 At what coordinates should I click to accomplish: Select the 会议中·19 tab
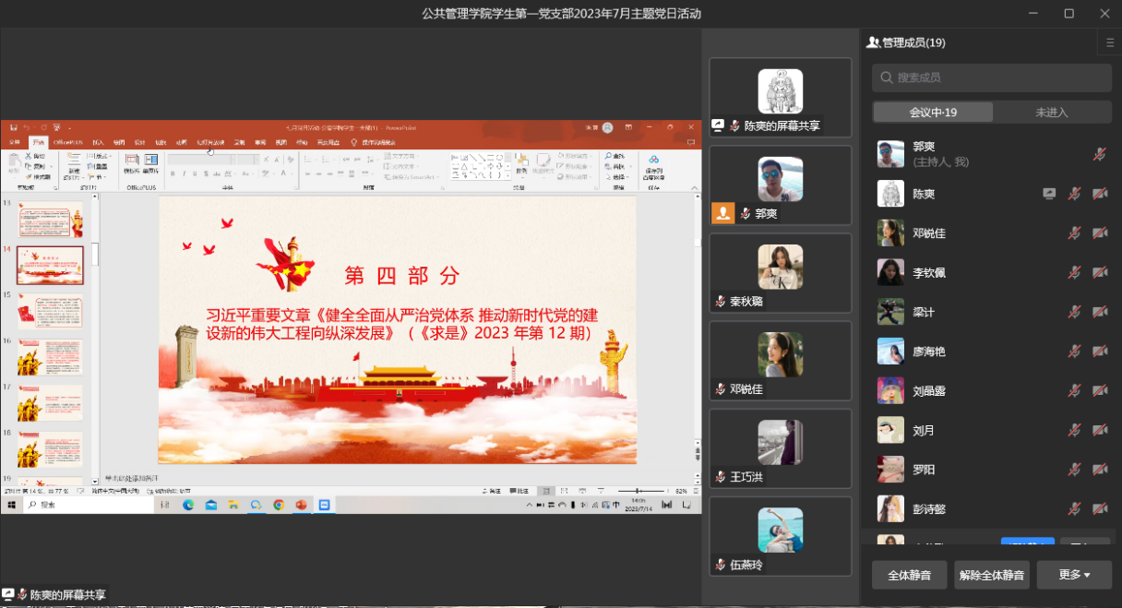(x=933, y=113)
